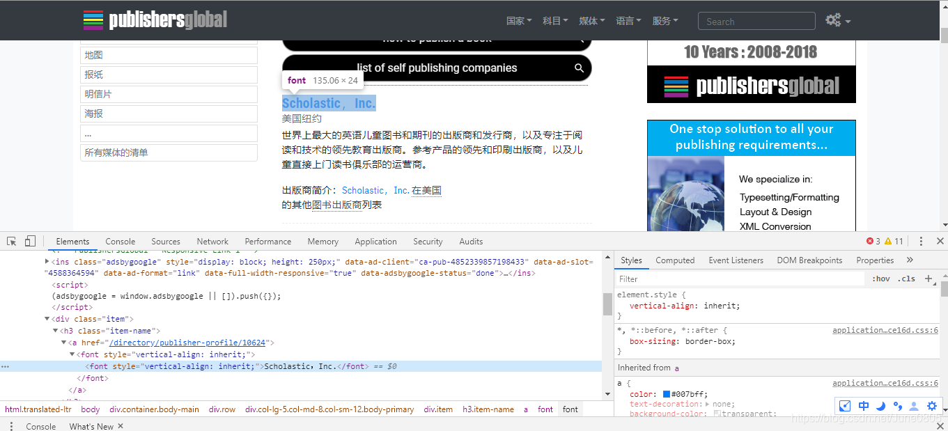Click the application…ce16d.css:6 link beside box-sizing rule
Image resolution: width=948 pixels, height=431 pixels.
(x=885, y=330)
